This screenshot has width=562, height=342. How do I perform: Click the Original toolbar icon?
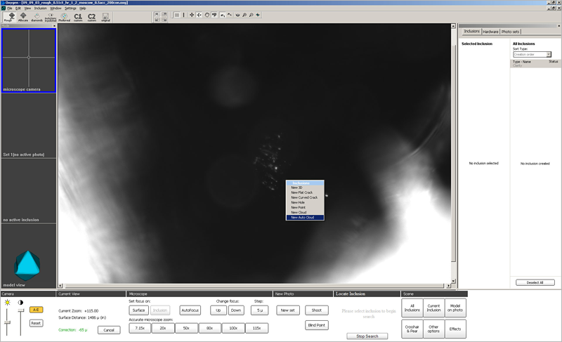tap(106, 17)
